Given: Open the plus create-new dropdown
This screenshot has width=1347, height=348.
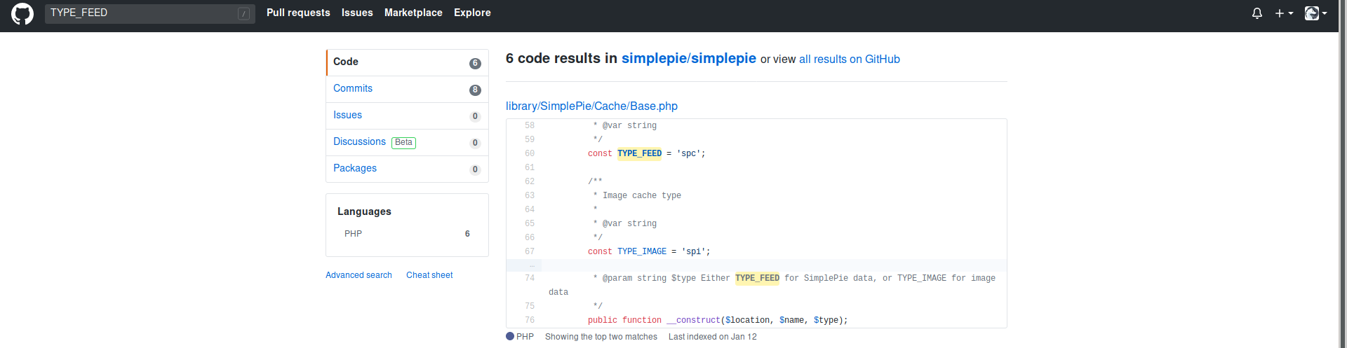Looking at the screenshot, I should pyautogui.click(x=1284, y=13).
